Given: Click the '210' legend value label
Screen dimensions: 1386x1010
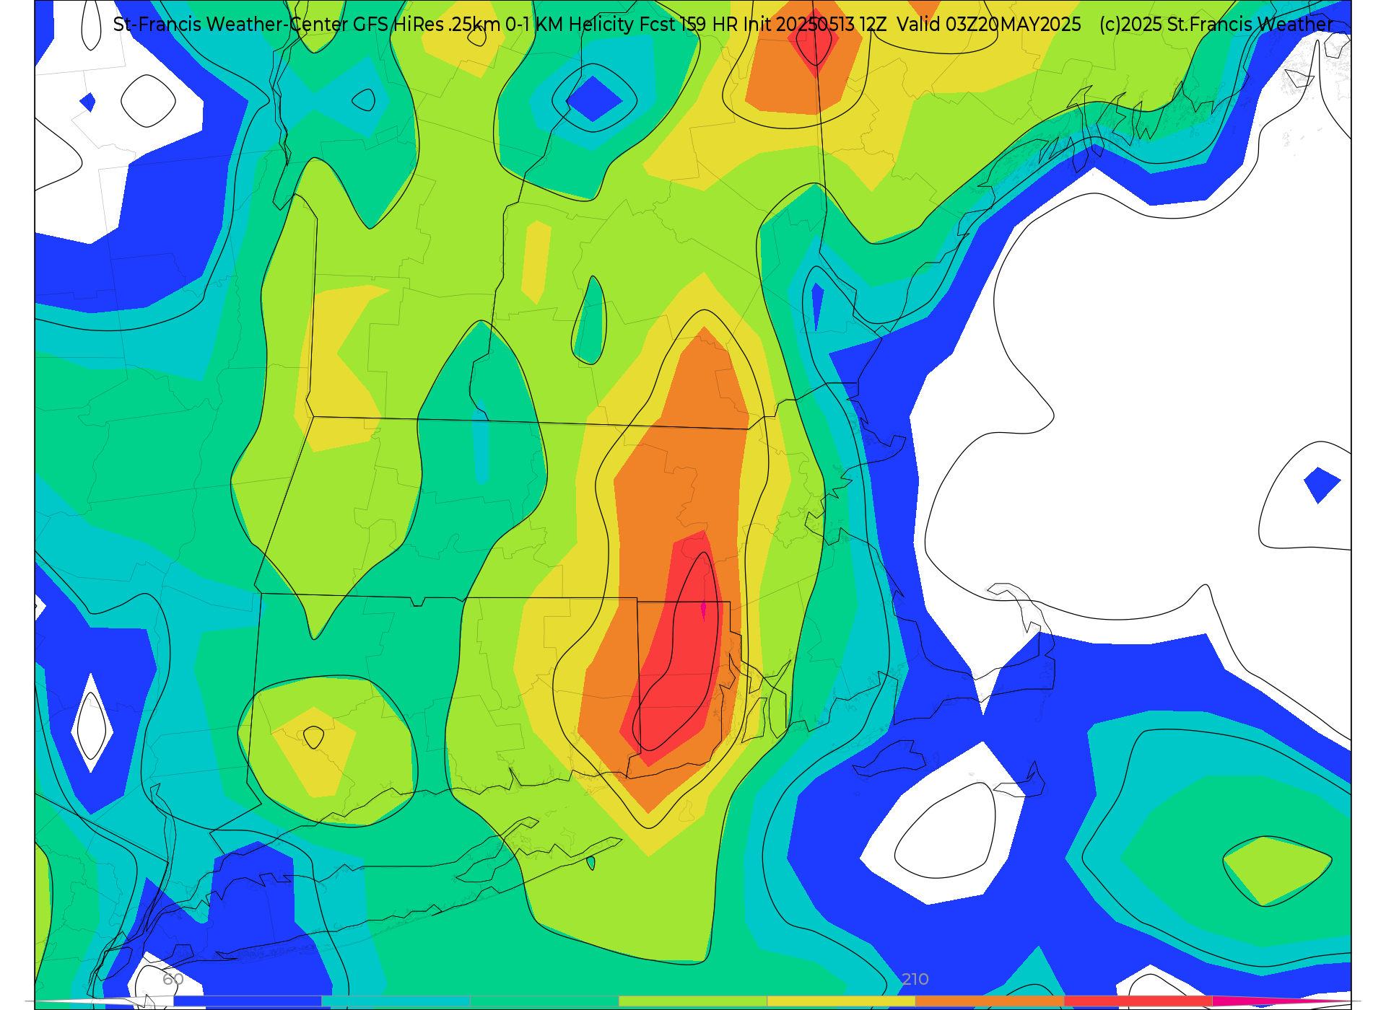Looking at the screenshot, I should tap(915, 979).
